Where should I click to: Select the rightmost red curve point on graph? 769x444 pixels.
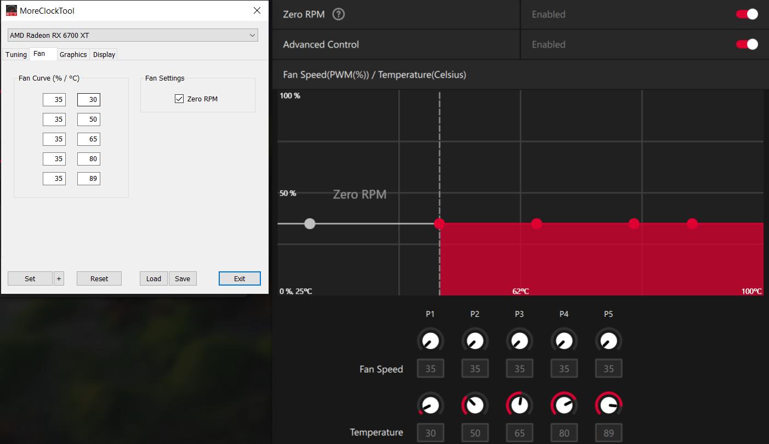692,224
